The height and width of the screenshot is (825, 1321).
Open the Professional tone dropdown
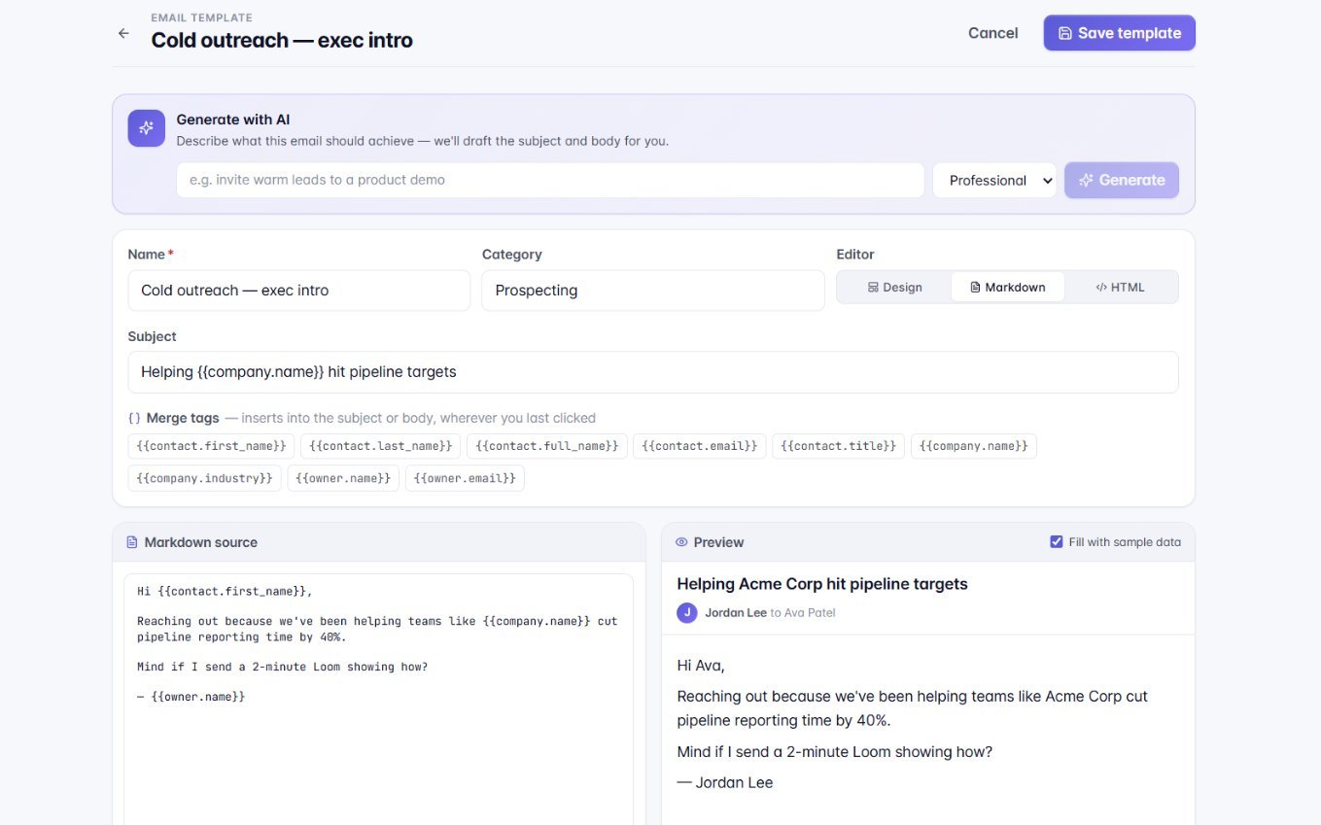[x=994, y=180]
